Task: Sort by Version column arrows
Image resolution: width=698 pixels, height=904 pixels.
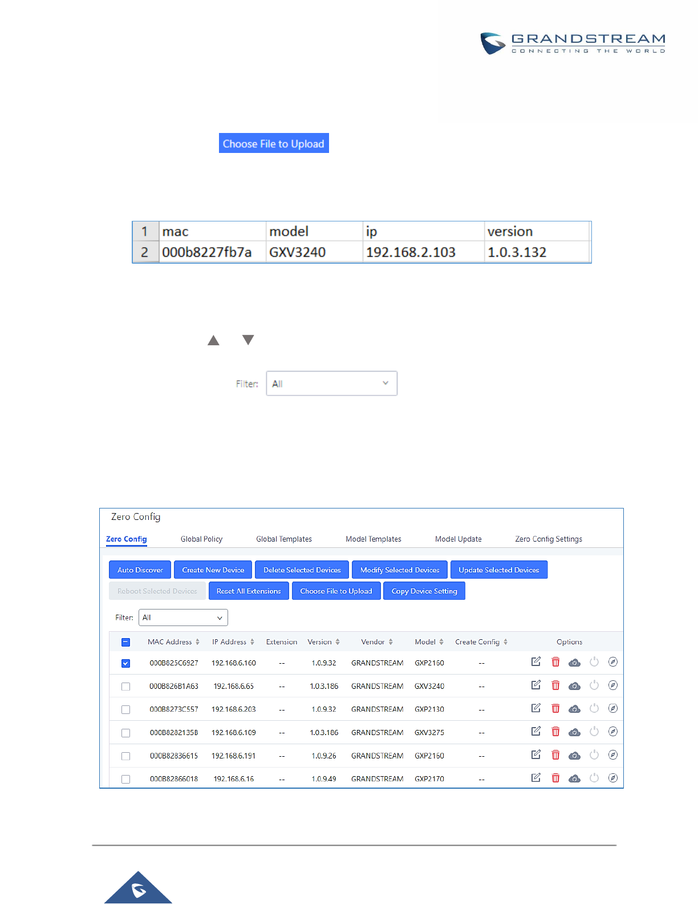Action: tap(338, 642)
